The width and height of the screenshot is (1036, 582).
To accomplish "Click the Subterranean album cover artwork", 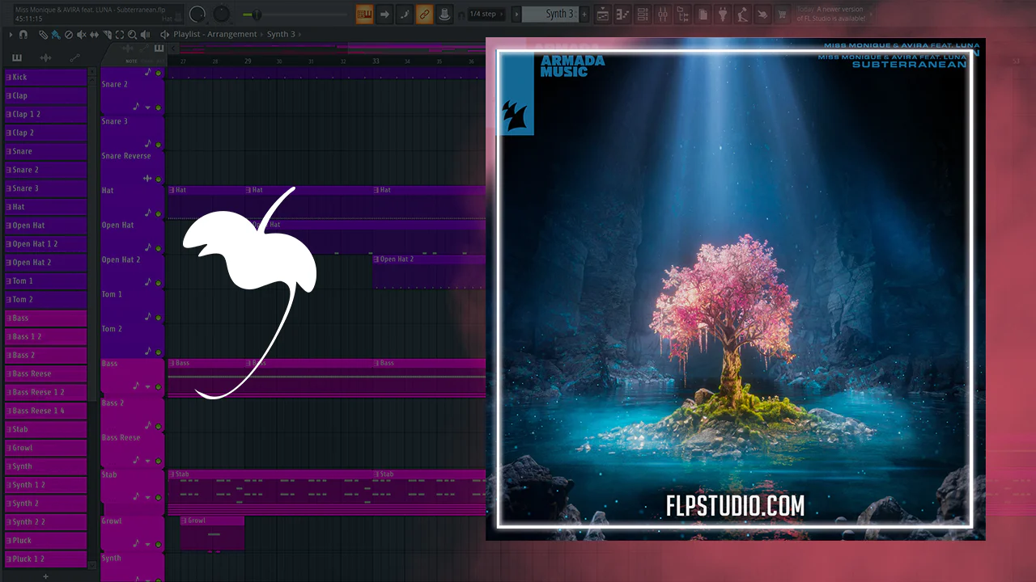I will (736, 289).
